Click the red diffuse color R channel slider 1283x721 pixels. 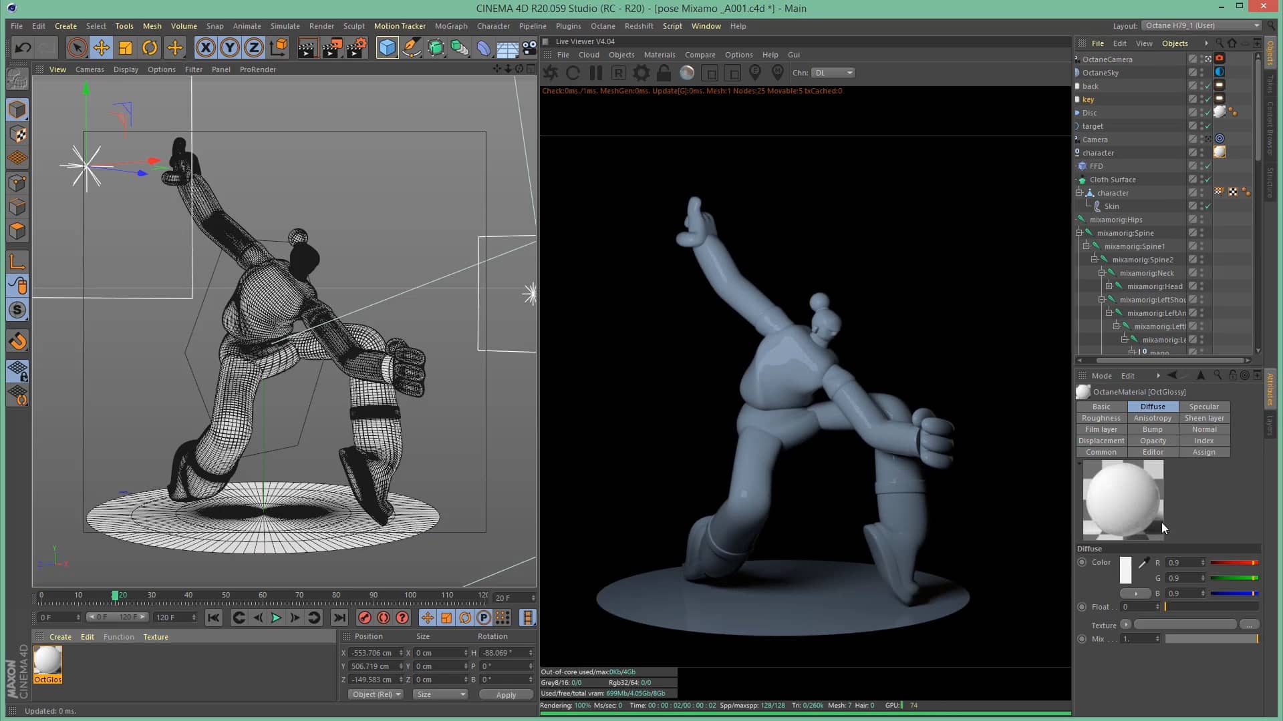1236,562
